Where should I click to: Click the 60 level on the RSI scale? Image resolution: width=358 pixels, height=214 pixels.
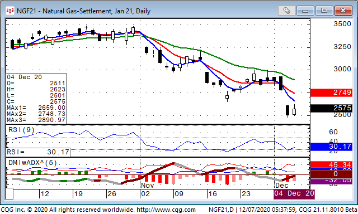333,132
